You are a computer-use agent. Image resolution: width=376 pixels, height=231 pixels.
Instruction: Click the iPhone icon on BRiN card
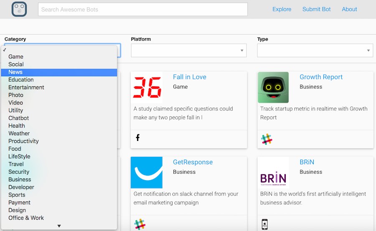(264, 224)
